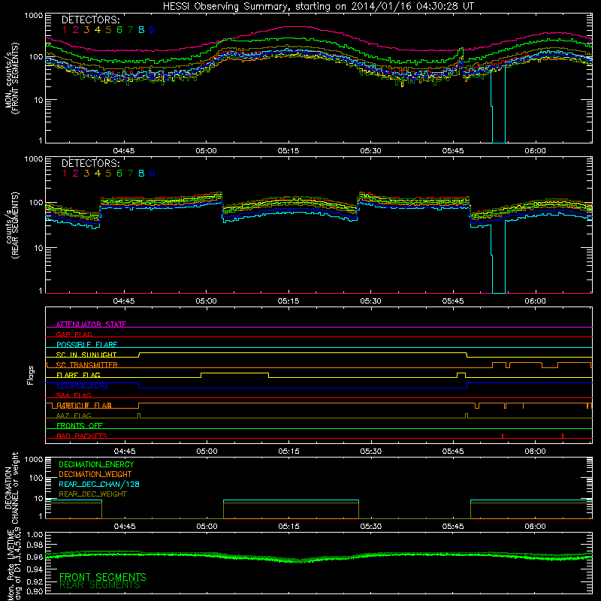Viewport: 601px width, 601px height.
Task: Select red detector 1 in rear segments legend
Action: coord(65,174)
